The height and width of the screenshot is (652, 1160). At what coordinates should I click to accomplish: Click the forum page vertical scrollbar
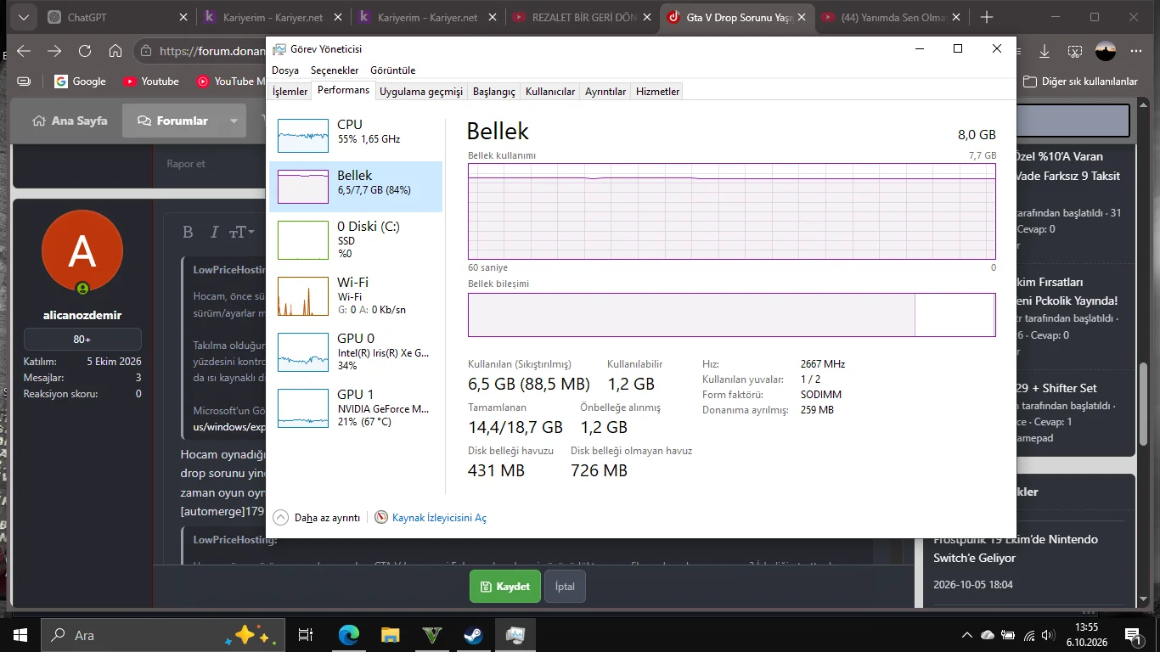click(1145, 413)
